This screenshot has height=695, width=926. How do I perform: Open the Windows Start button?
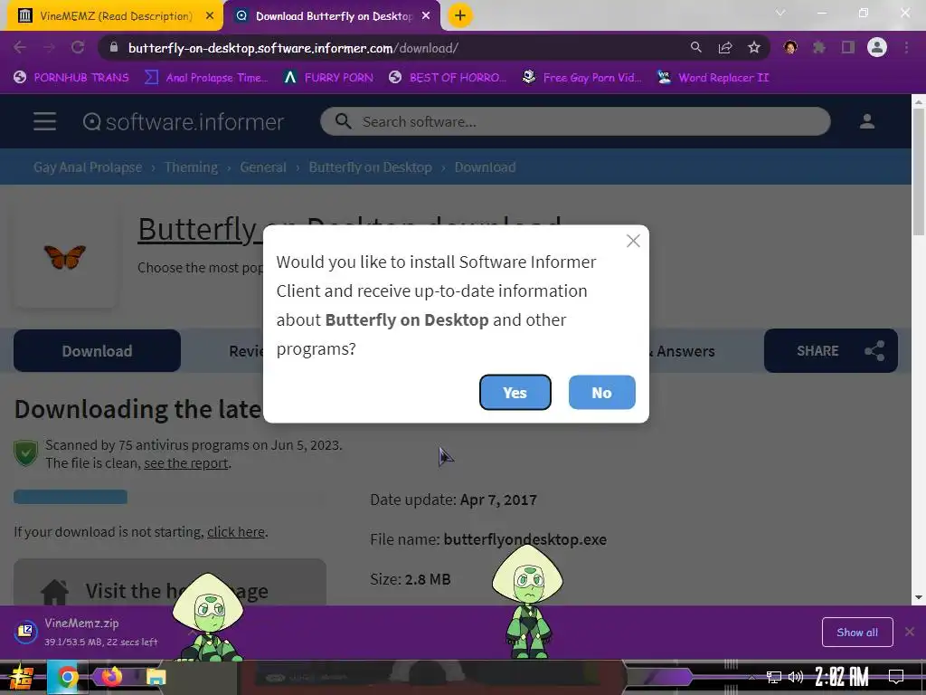(x=22, y=677)
